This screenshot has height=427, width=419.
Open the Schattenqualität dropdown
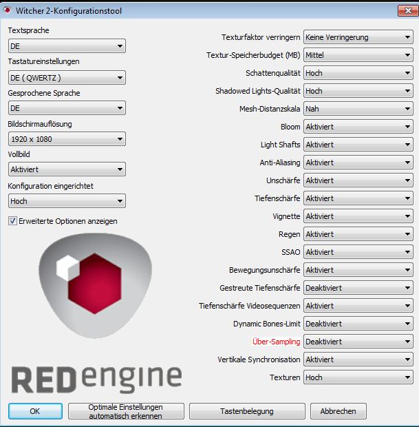click(358, 73)
